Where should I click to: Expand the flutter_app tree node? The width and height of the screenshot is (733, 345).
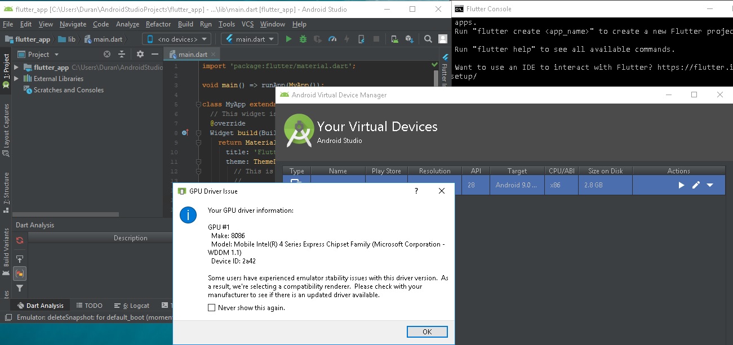coord(16,68)
